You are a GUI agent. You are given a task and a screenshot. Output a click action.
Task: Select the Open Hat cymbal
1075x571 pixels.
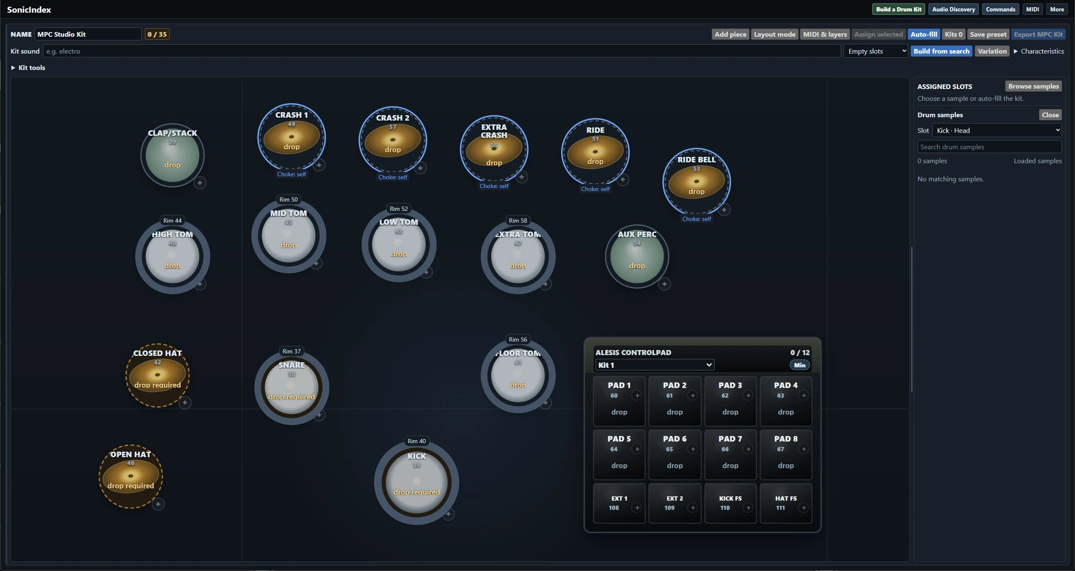(x=131, y=477)
